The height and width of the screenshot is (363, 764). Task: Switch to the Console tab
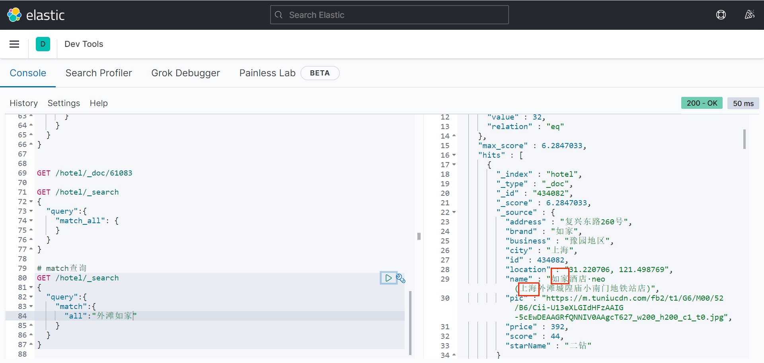point(28,73)
